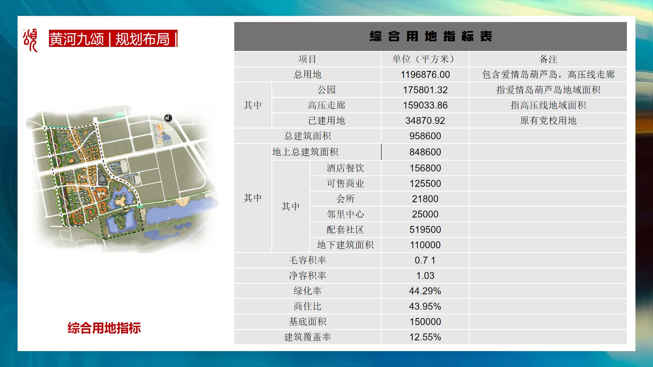Viewport: 653px width, 367px height.
Task: Click the value 156800
Action: (425, 168)
